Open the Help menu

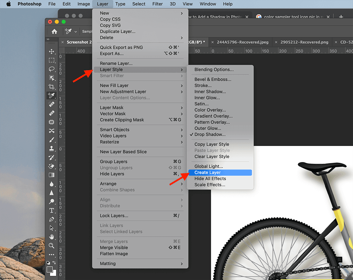(228, 4)
